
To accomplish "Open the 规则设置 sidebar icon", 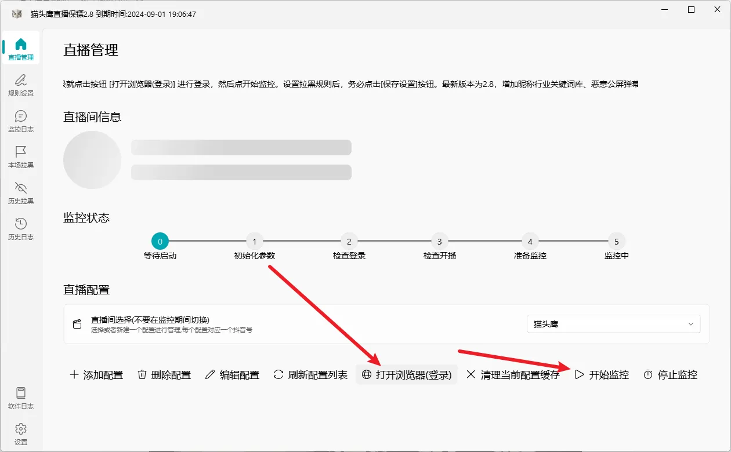I will point(21,85).
